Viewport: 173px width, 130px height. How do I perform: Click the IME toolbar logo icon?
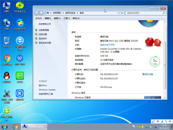coord(153,121)
